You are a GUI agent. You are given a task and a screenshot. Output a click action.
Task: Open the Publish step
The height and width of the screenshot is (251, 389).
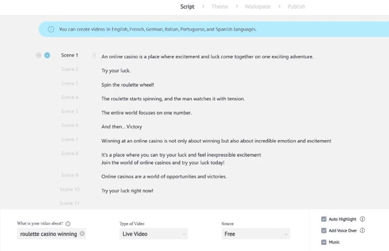[x=296, y=7]
